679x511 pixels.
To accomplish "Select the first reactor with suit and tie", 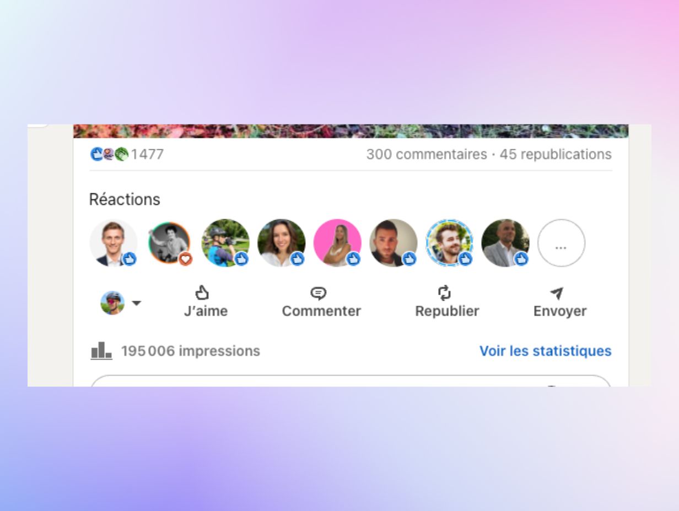I will click(113, 243).
